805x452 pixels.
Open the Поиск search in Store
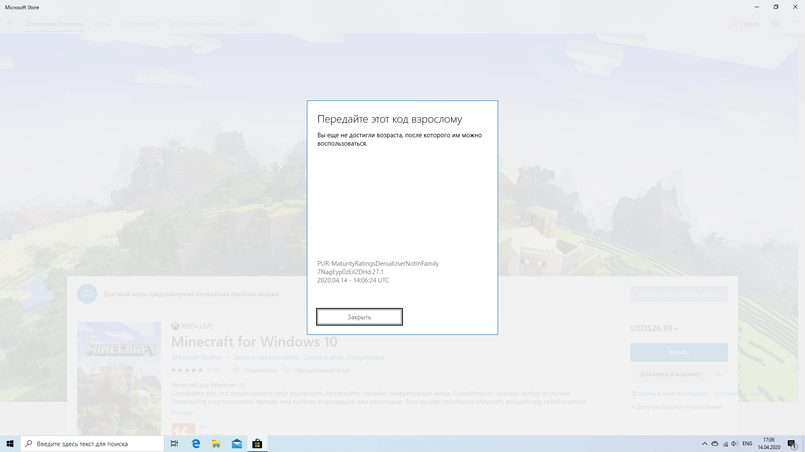pos(745,23)
